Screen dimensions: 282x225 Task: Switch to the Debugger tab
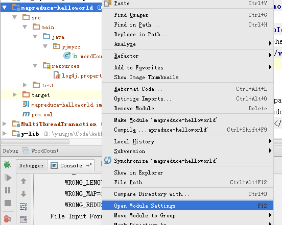pos(32,165)
